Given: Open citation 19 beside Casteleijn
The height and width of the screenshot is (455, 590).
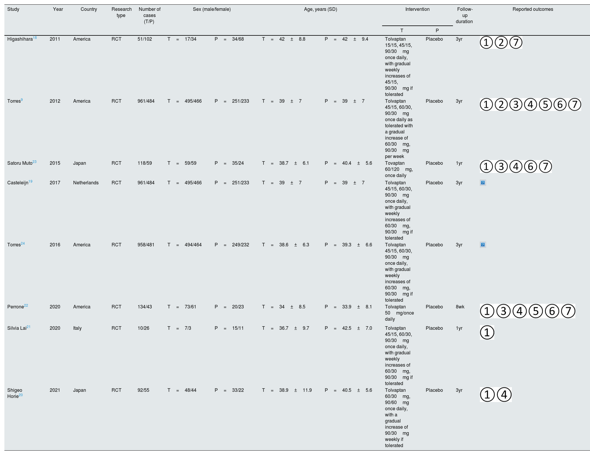Looking at the screenshot, I should coord(30,181).
